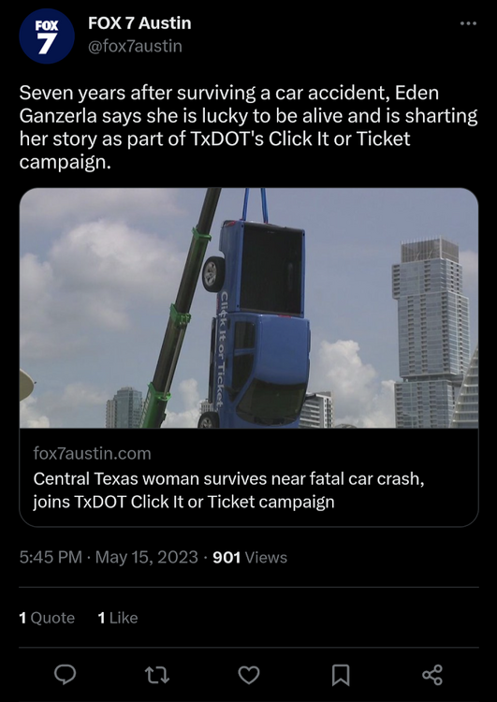Visit the fox7austin.com domain link
The image size is (497, 702).
[x=93, y=454]
